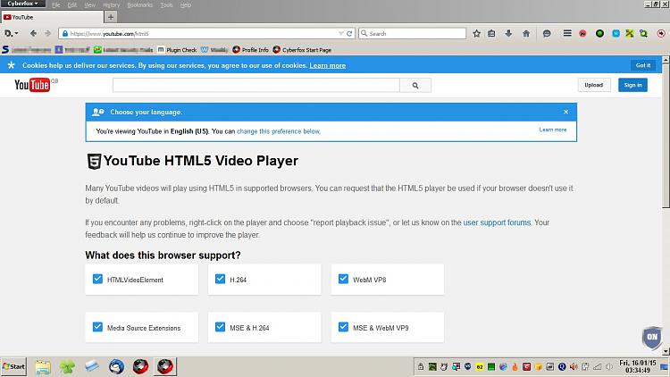The height and width of the screenshot is (377, 670).
Task: Toggle the HTMLVideoElement checkbox
Action: tap(97, 279)
